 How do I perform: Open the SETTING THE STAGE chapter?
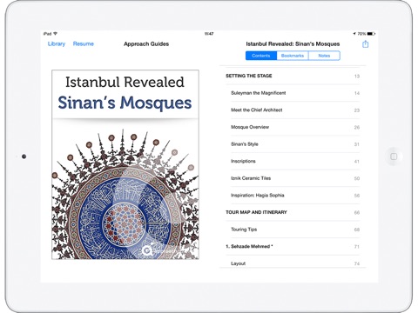(293, 76)
